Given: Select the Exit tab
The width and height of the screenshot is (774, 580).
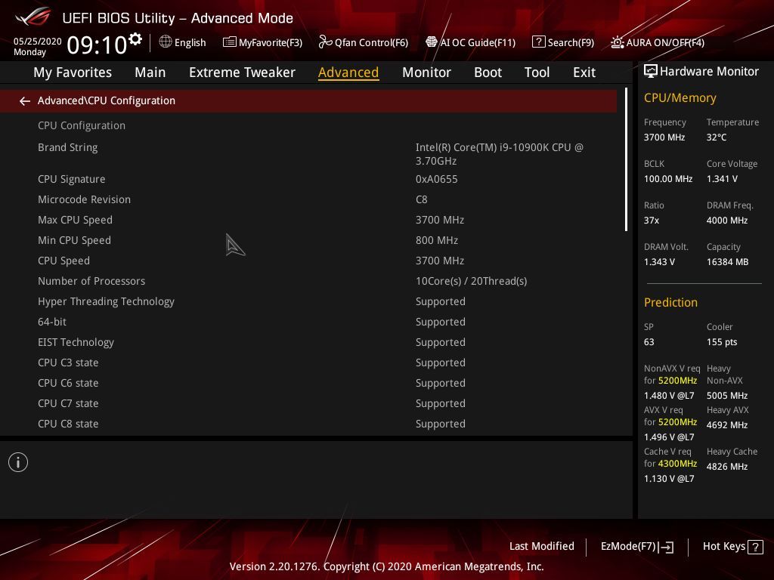Looking at the screenshot, I should point(584,72).
